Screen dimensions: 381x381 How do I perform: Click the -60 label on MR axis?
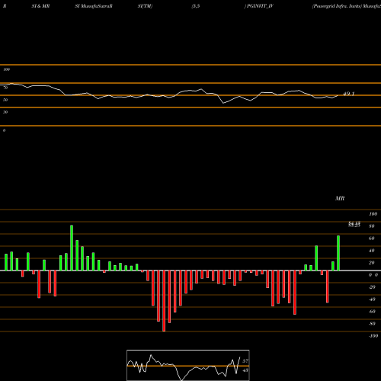point(372,312)
